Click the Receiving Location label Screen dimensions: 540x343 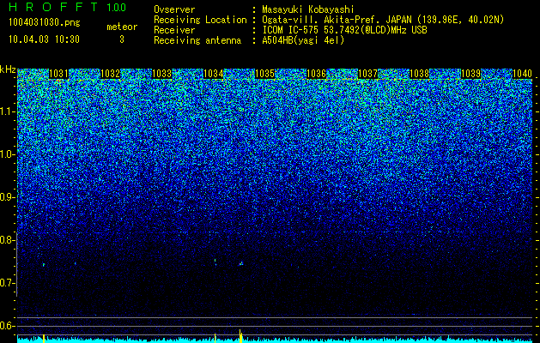pos(200,20)
